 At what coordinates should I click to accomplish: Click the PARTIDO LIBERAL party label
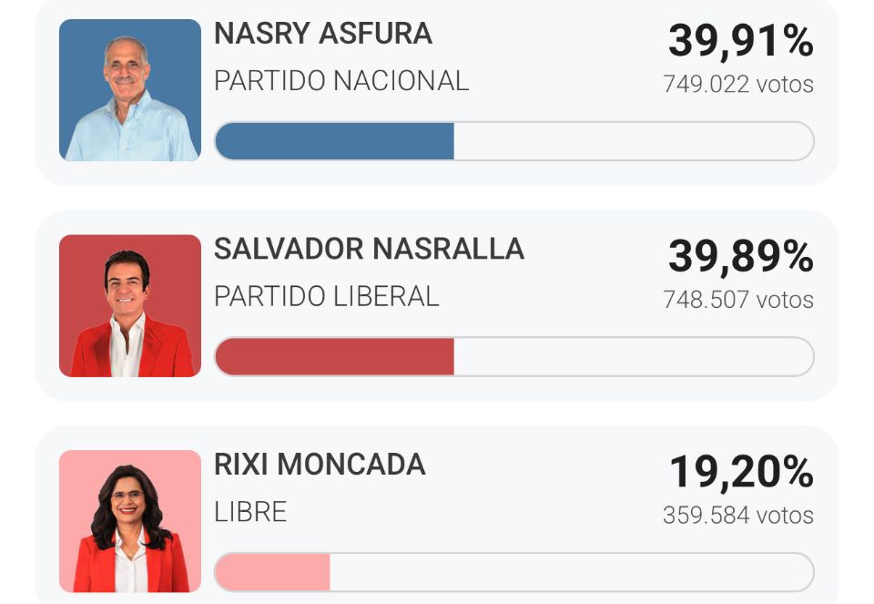(326, 296)
